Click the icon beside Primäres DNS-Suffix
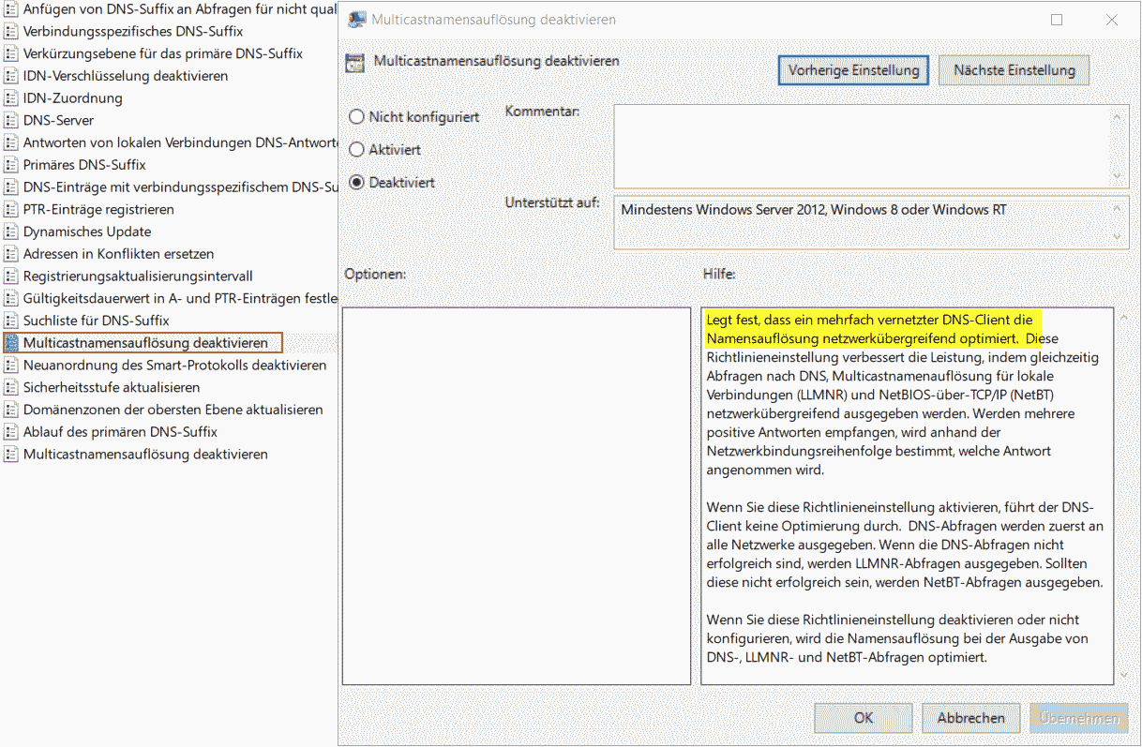This screenshot has width=1142, height=747. (11, 165)
